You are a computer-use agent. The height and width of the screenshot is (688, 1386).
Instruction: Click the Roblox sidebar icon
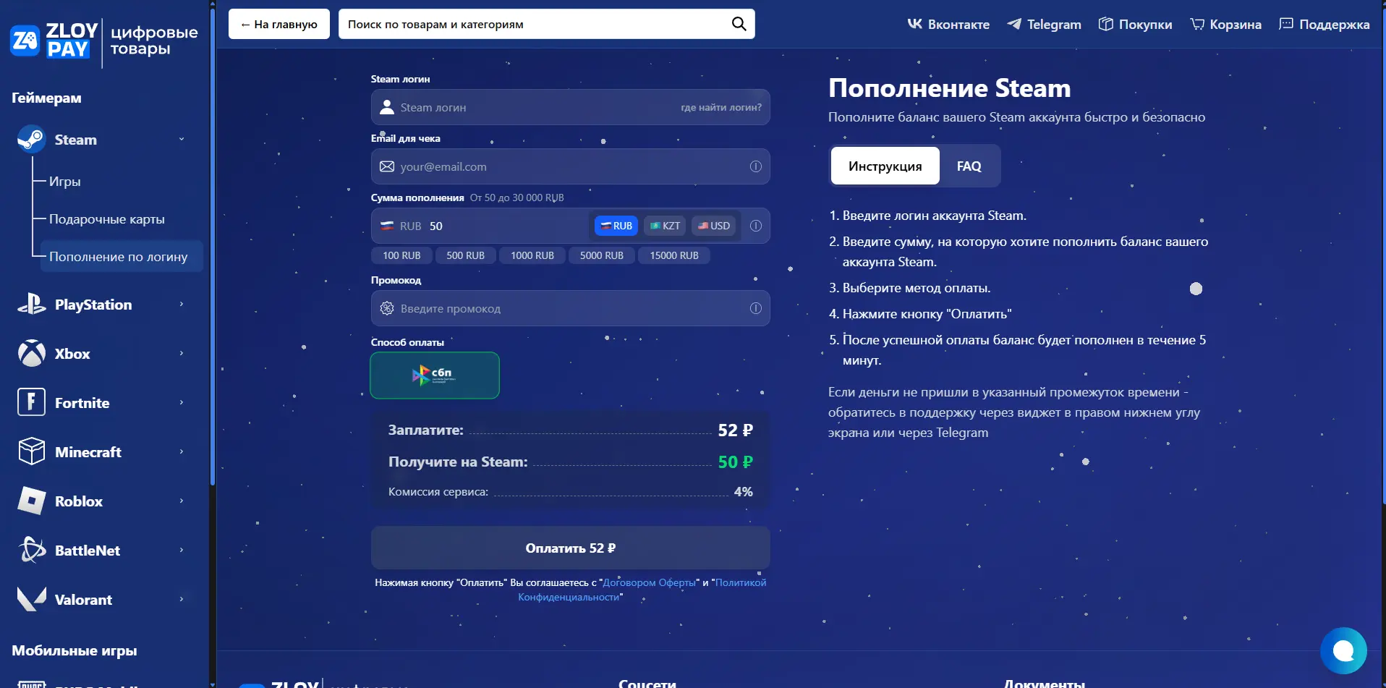pos(31,501)
